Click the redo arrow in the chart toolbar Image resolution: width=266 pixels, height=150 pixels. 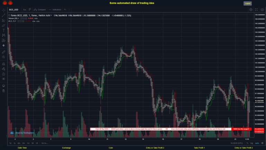[69, 9]
